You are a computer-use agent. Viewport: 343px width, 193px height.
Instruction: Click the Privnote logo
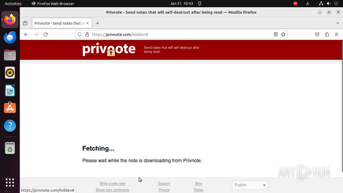click(109, 49)
